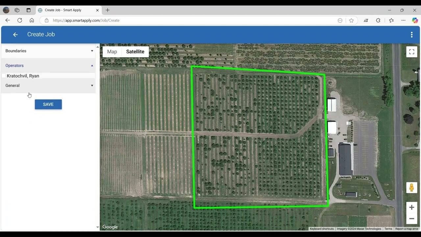421x237 pixels.
Task: Click the Kratochvil, Ryan operator name
Action: 23,76
